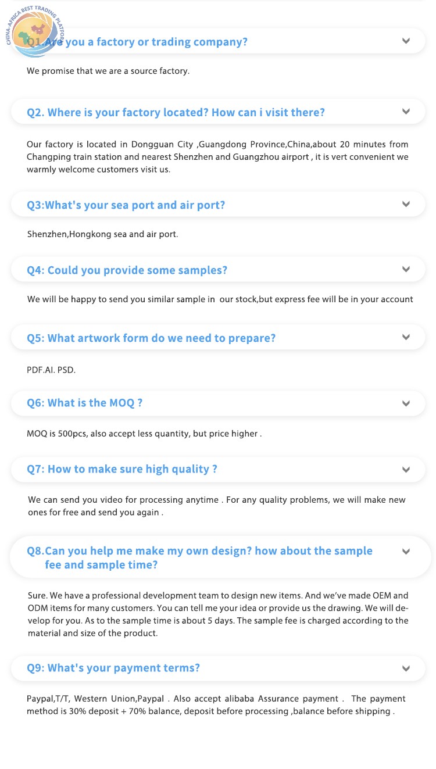The image size is (436, 769).
Task: Collapse the Q1 factory or trading company chevron
Action: (x=406, y=41)
